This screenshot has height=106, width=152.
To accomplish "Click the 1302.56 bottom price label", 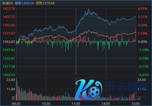I will click(9, 75).
